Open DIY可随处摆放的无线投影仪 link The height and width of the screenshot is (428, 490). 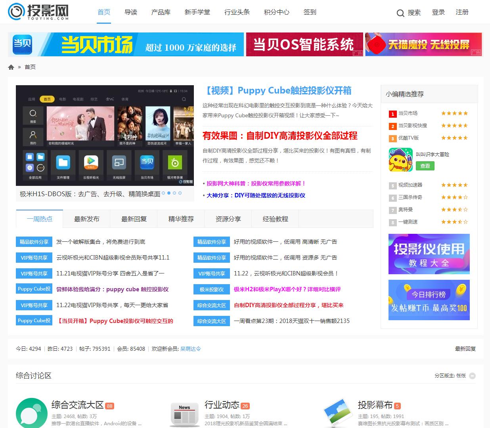pyautogui.click(x=256, y=195)
